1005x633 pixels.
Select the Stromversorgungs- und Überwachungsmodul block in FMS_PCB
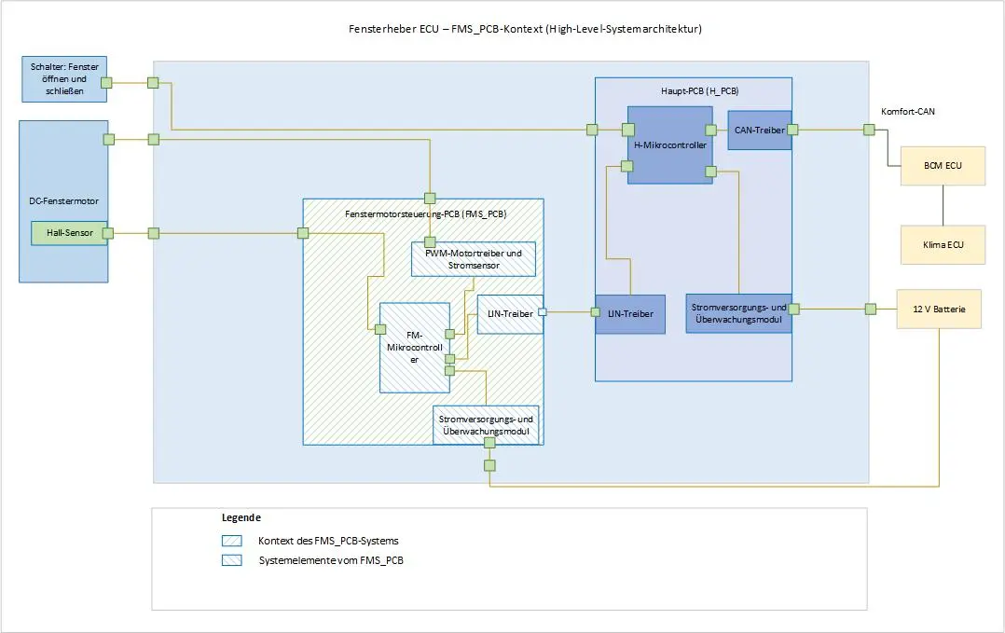tap(486, 425)
